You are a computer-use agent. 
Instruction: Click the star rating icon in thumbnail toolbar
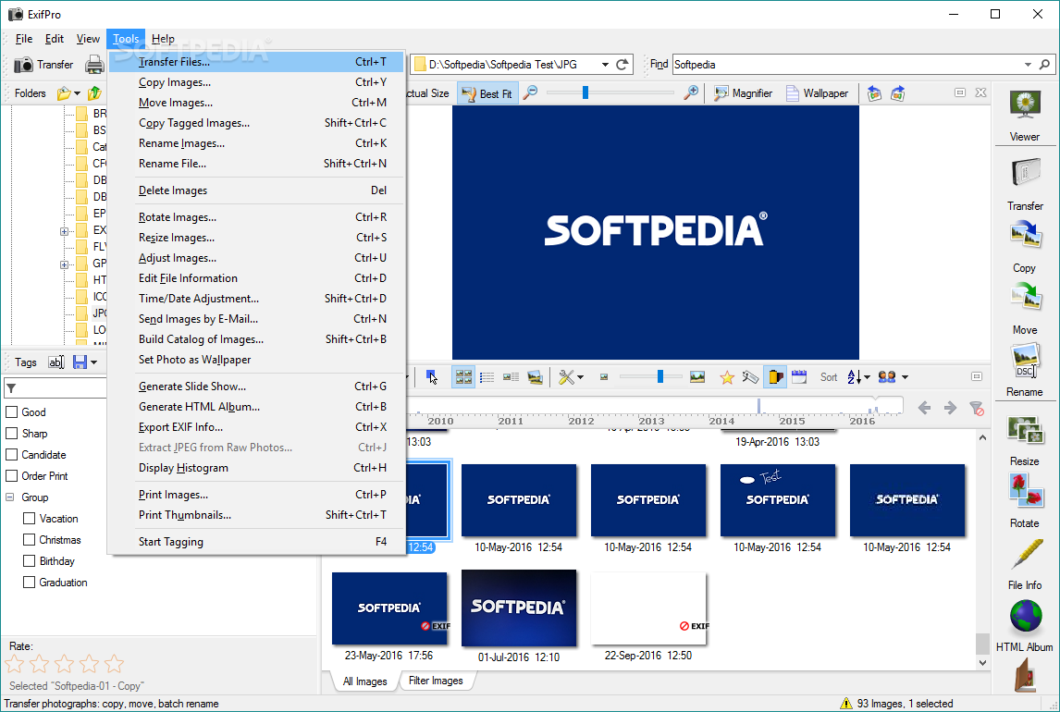[x=727, y=377]
